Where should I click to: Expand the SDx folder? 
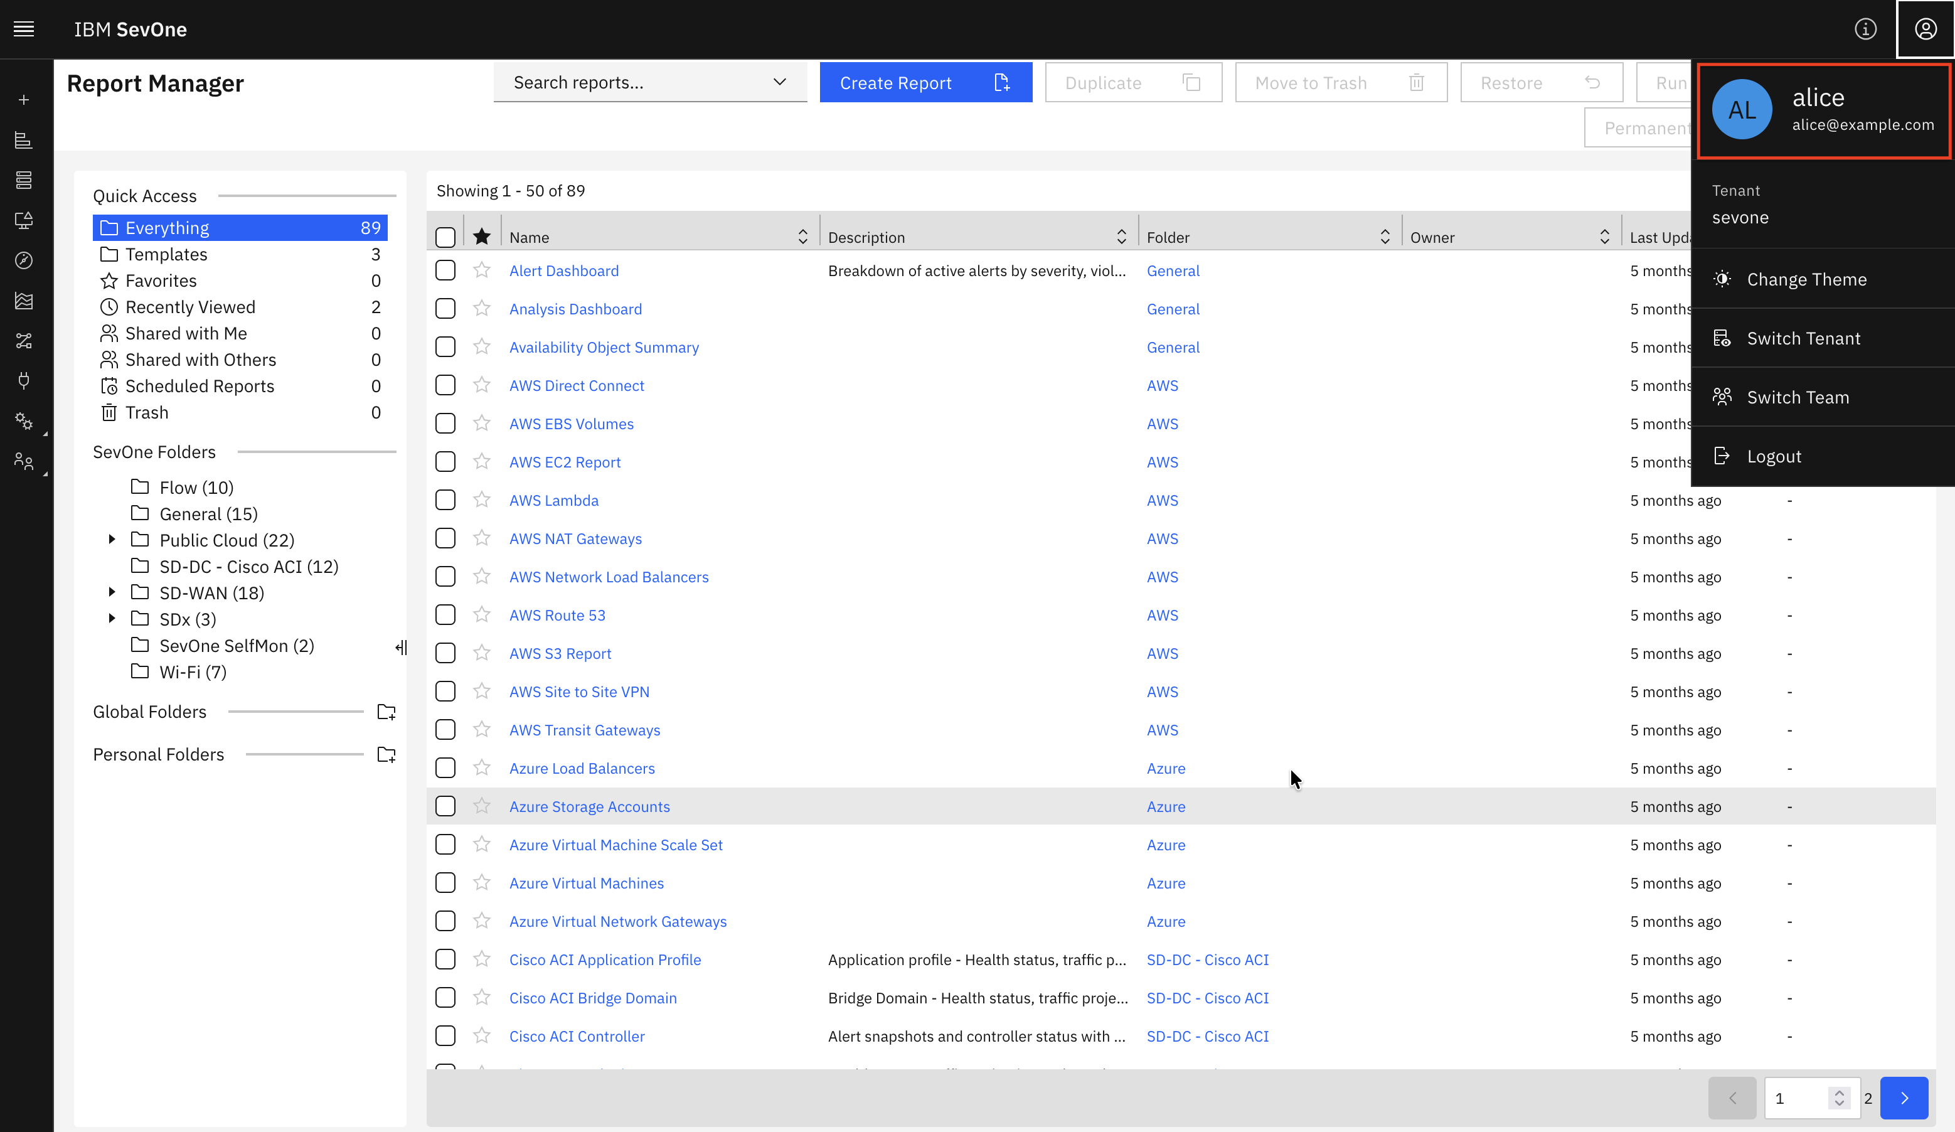[x=112, y=618]
